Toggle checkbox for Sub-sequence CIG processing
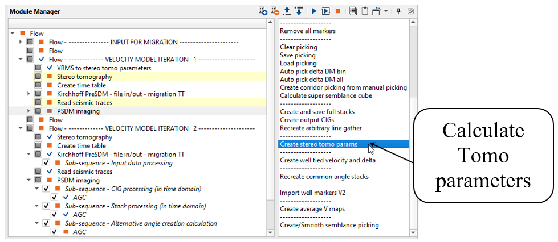This screenshot has width=558, height=242. (x=47, y=189)
